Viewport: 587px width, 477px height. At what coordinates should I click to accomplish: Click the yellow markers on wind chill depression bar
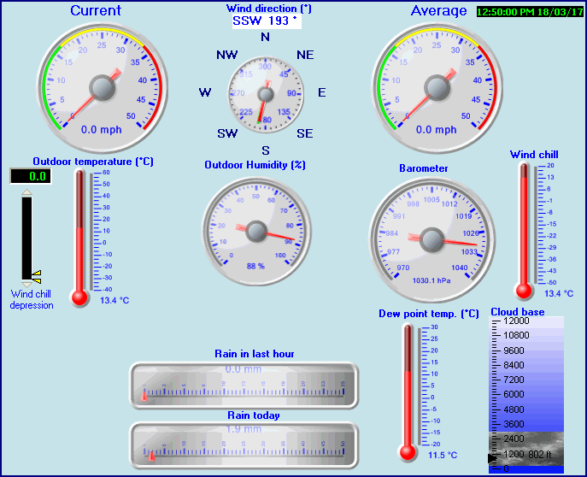[x=37, y=277]
